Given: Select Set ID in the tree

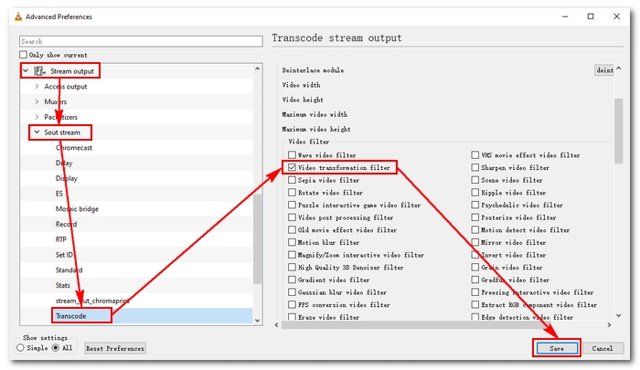Looking at the screenshot, I should tap(64, 255).
